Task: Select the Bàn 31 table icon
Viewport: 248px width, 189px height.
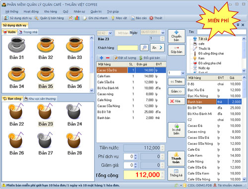Action: [x=16, y=45]
